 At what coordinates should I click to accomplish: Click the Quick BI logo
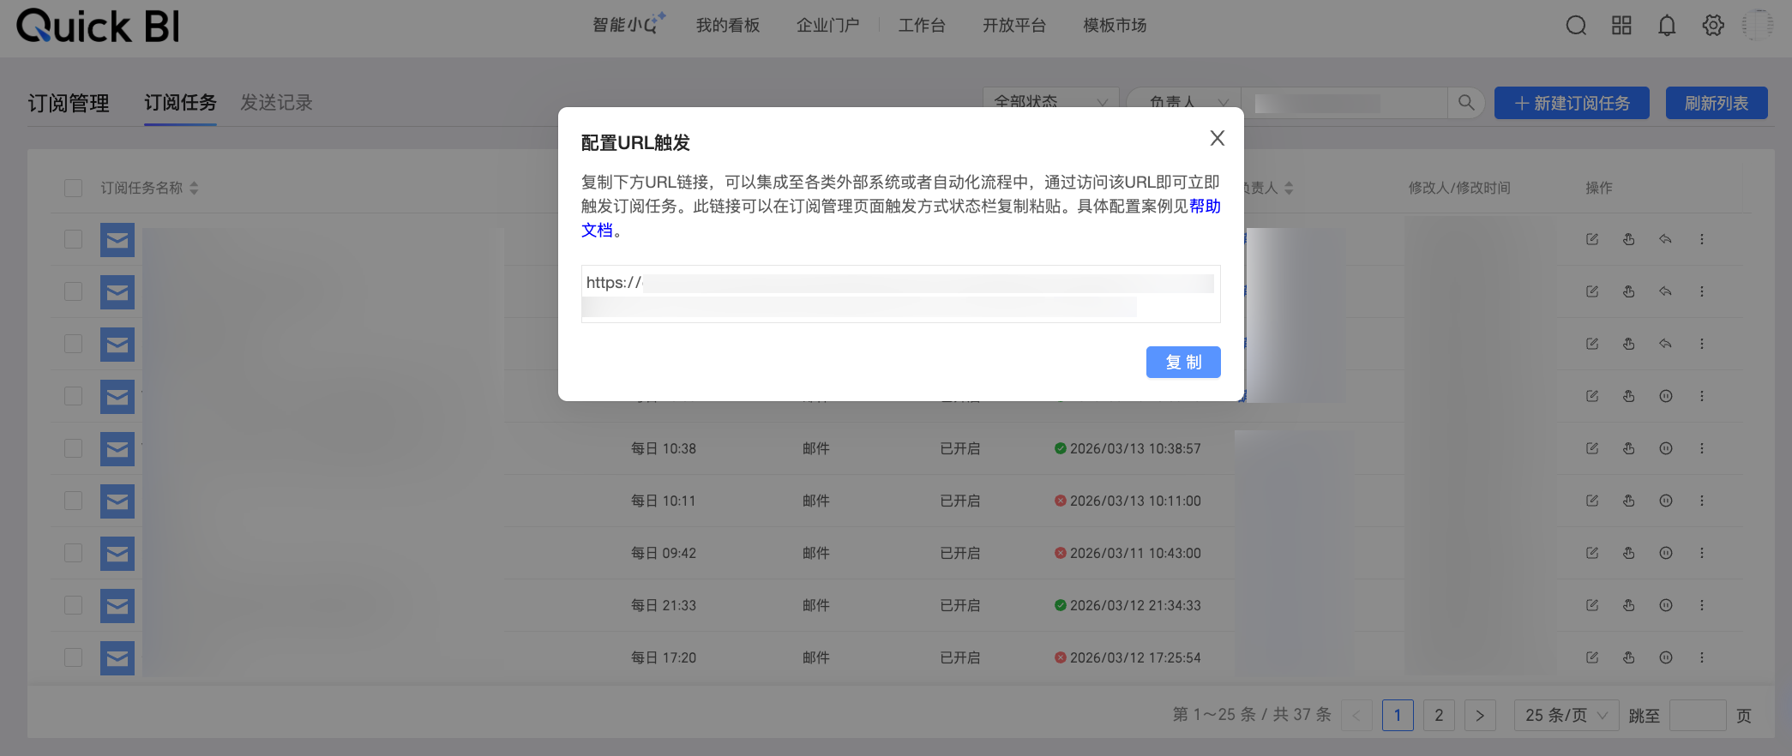99,26
